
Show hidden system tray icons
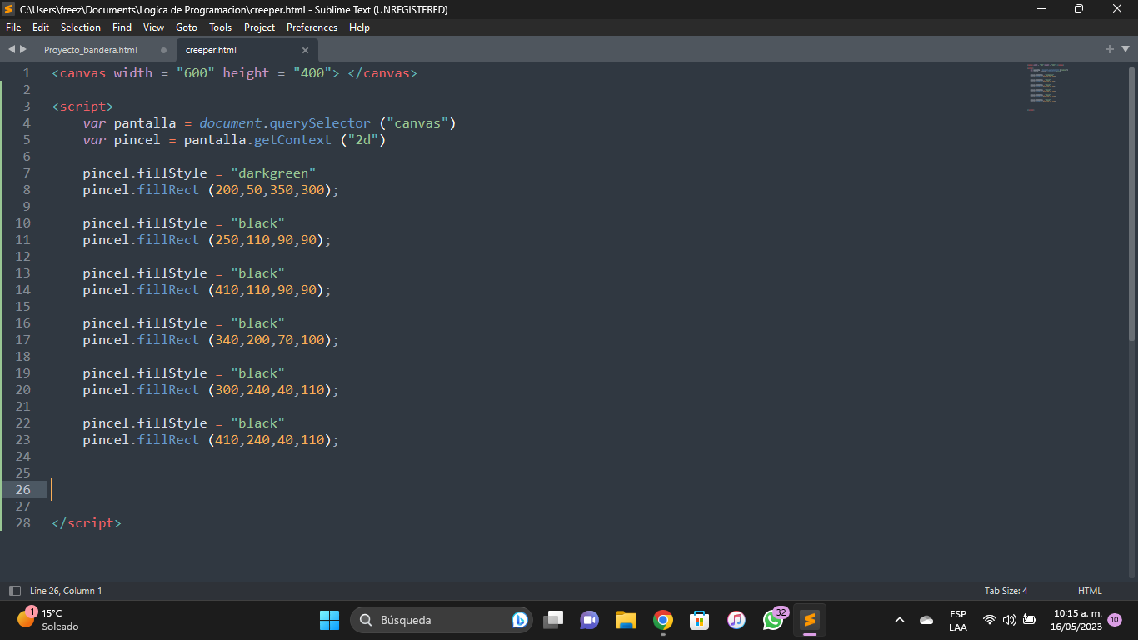pos(900,620)
